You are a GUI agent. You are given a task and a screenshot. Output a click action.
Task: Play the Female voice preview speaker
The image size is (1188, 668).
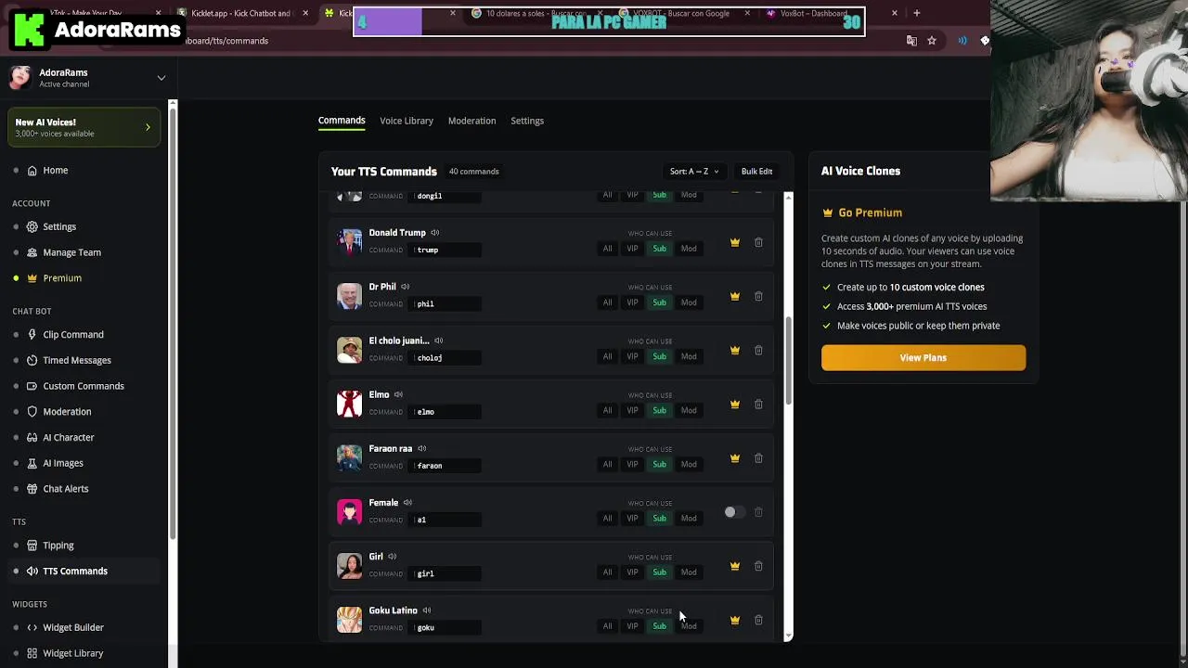(x=407, y=503)
